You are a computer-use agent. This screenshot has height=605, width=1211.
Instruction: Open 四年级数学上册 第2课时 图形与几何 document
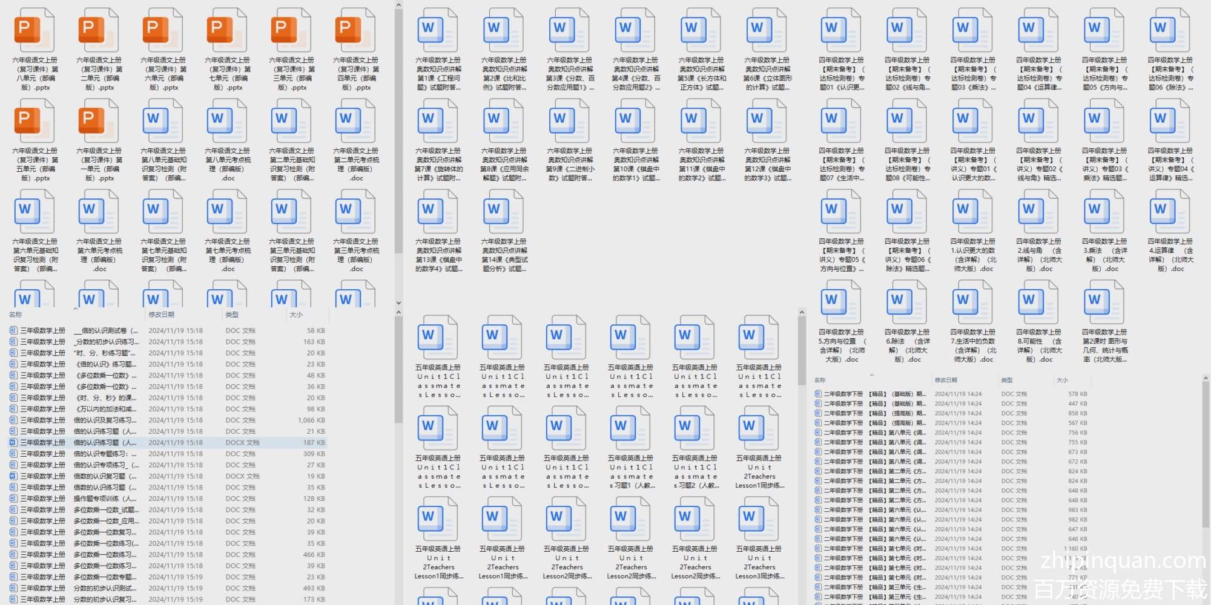click(1104, 322)
